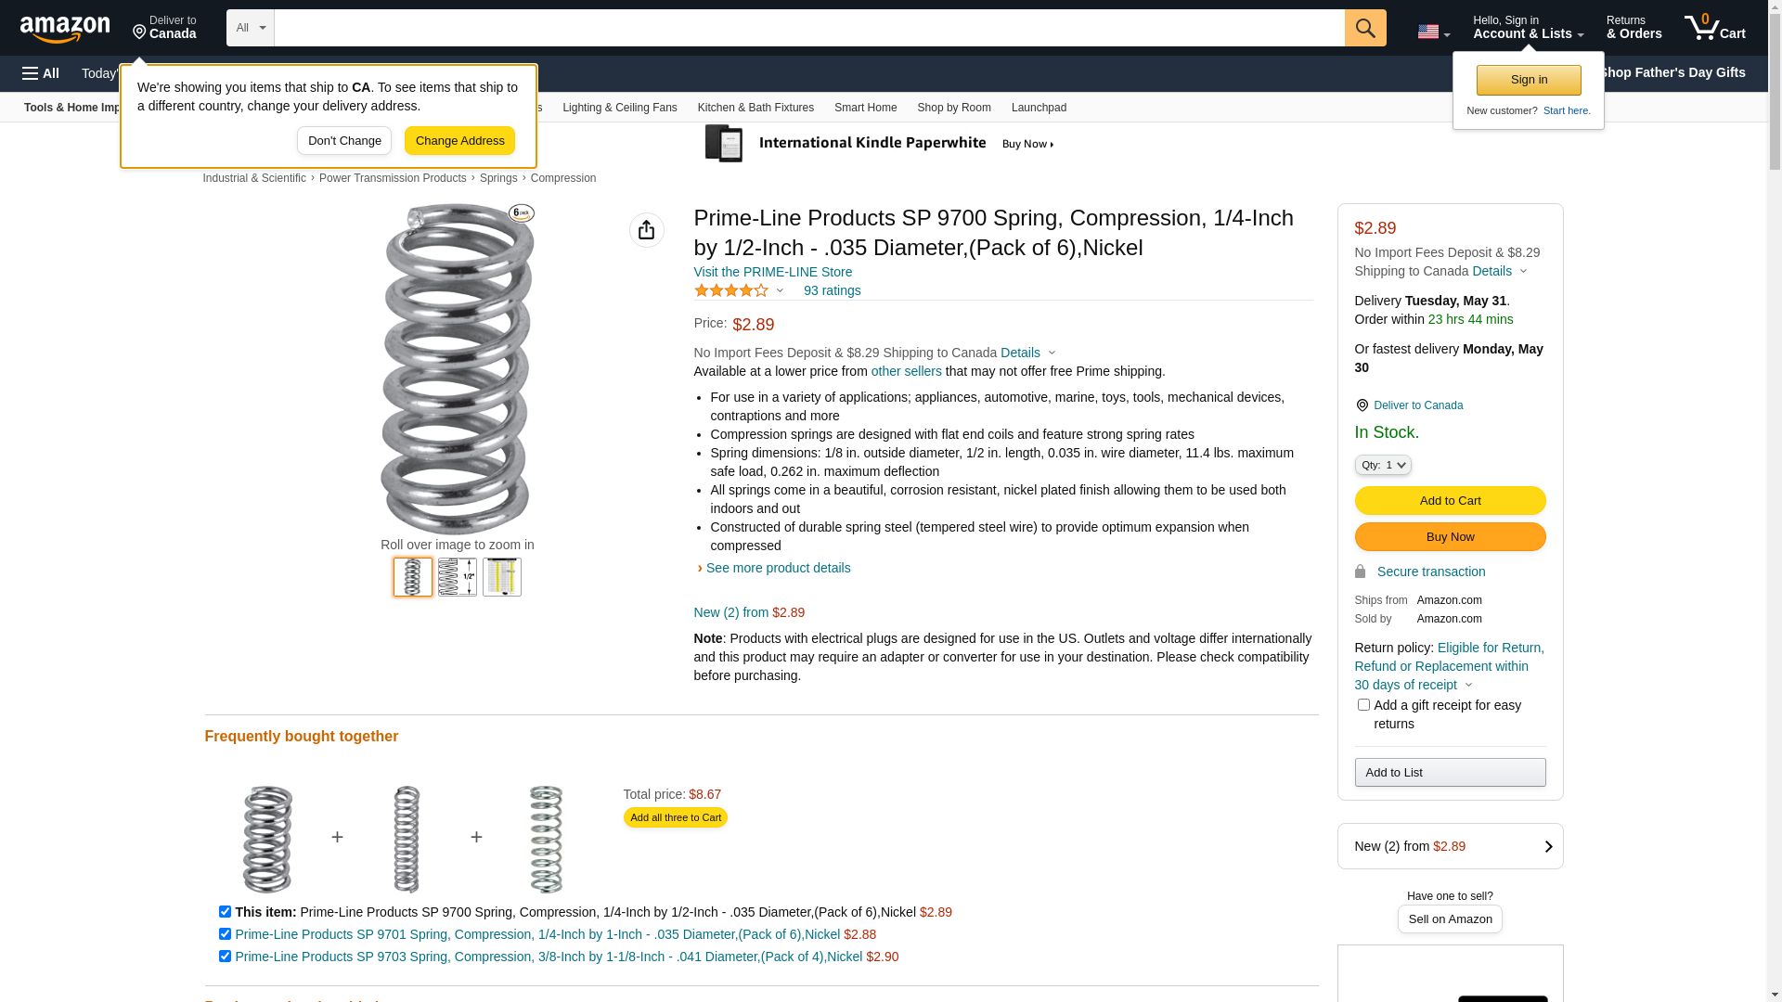Open the search category All dropdown
The image size is (1782, 1002).
point(251,28)
